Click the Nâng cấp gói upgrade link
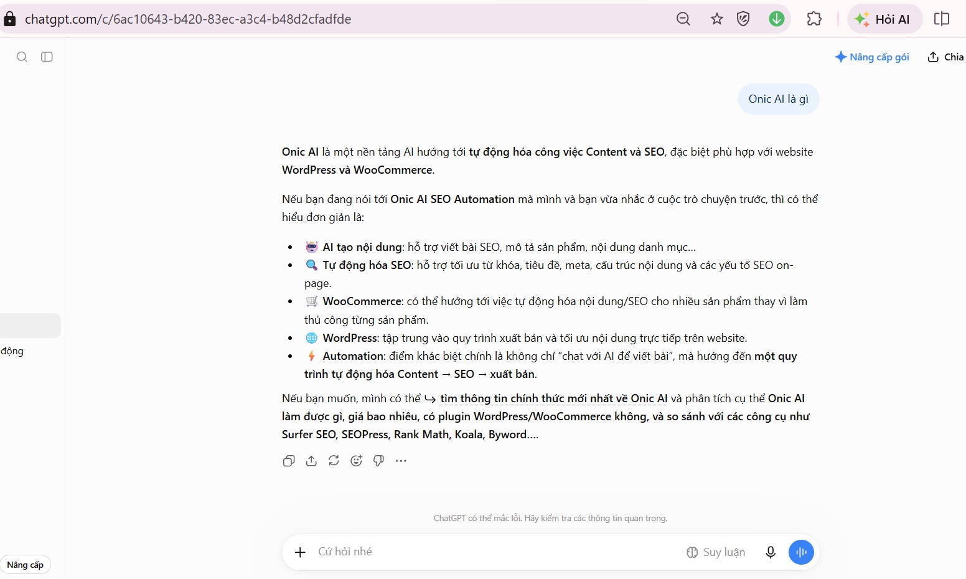The image size is (966, 579). tap(872, 57)
